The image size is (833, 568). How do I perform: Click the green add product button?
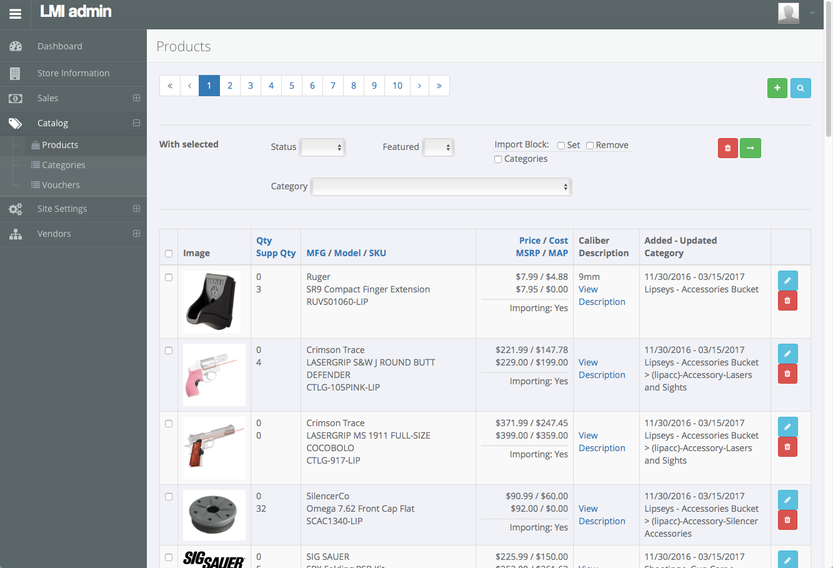[x=777, y=88]
